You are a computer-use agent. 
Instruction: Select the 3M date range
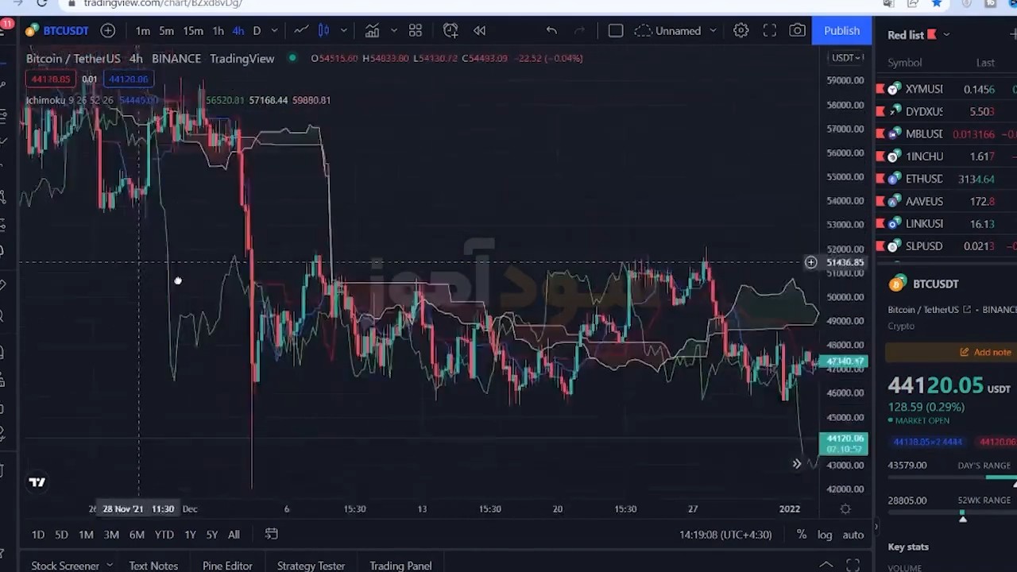(111, 535)
